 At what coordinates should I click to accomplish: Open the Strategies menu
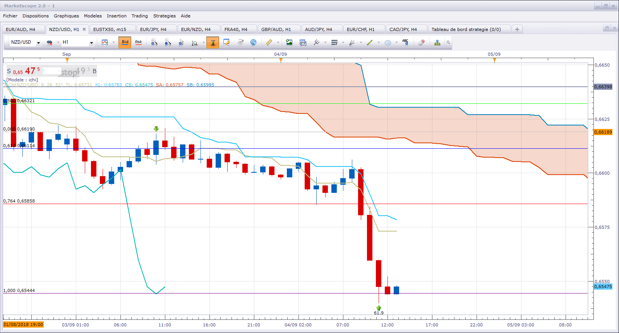tap(165, 16)
